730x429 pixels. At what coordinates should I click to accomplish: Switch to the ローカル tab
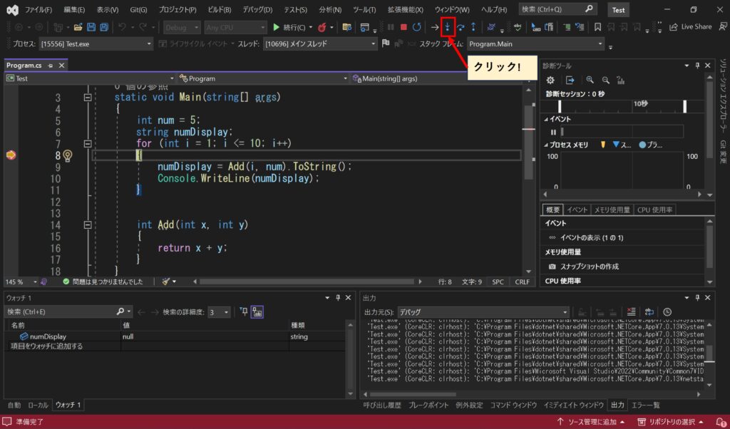click(38, 405)
